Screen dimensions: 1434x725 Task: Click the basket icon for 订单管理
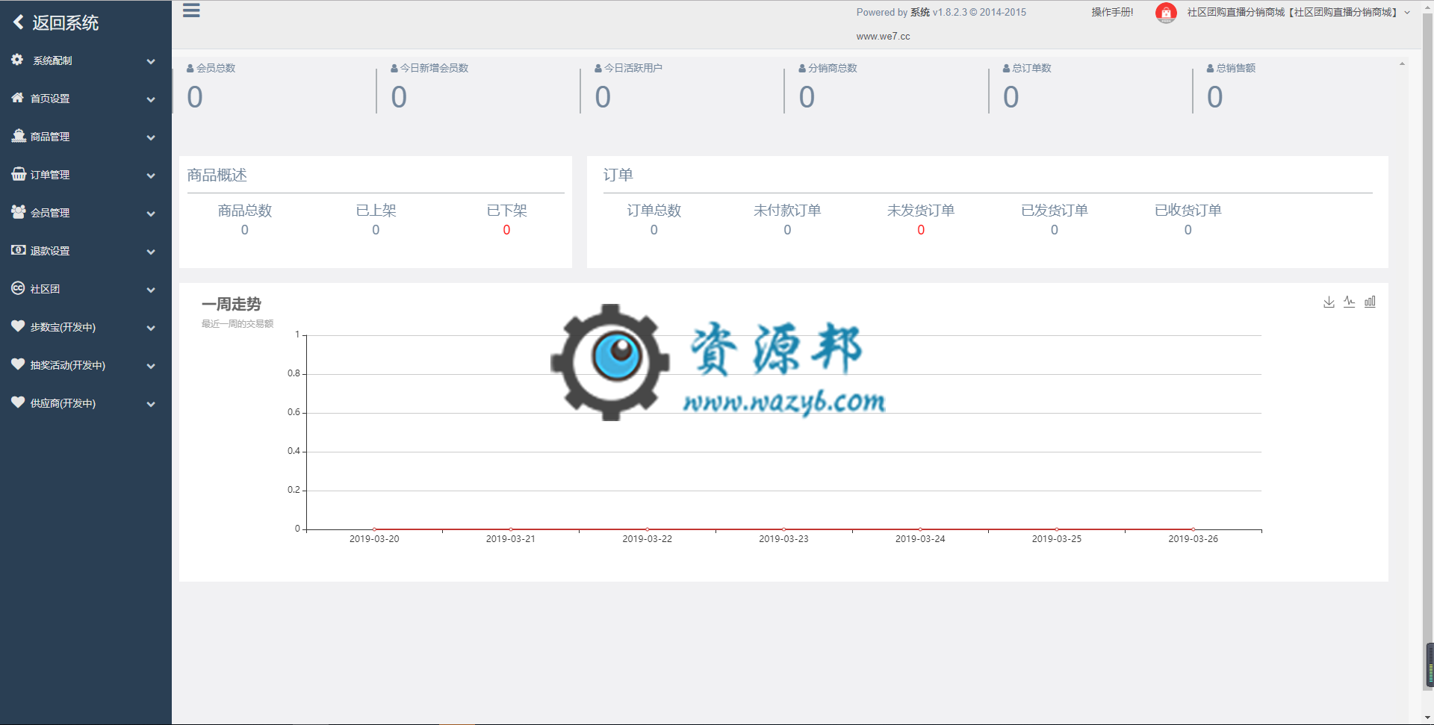pyautogui.click(x=19, y=174)
